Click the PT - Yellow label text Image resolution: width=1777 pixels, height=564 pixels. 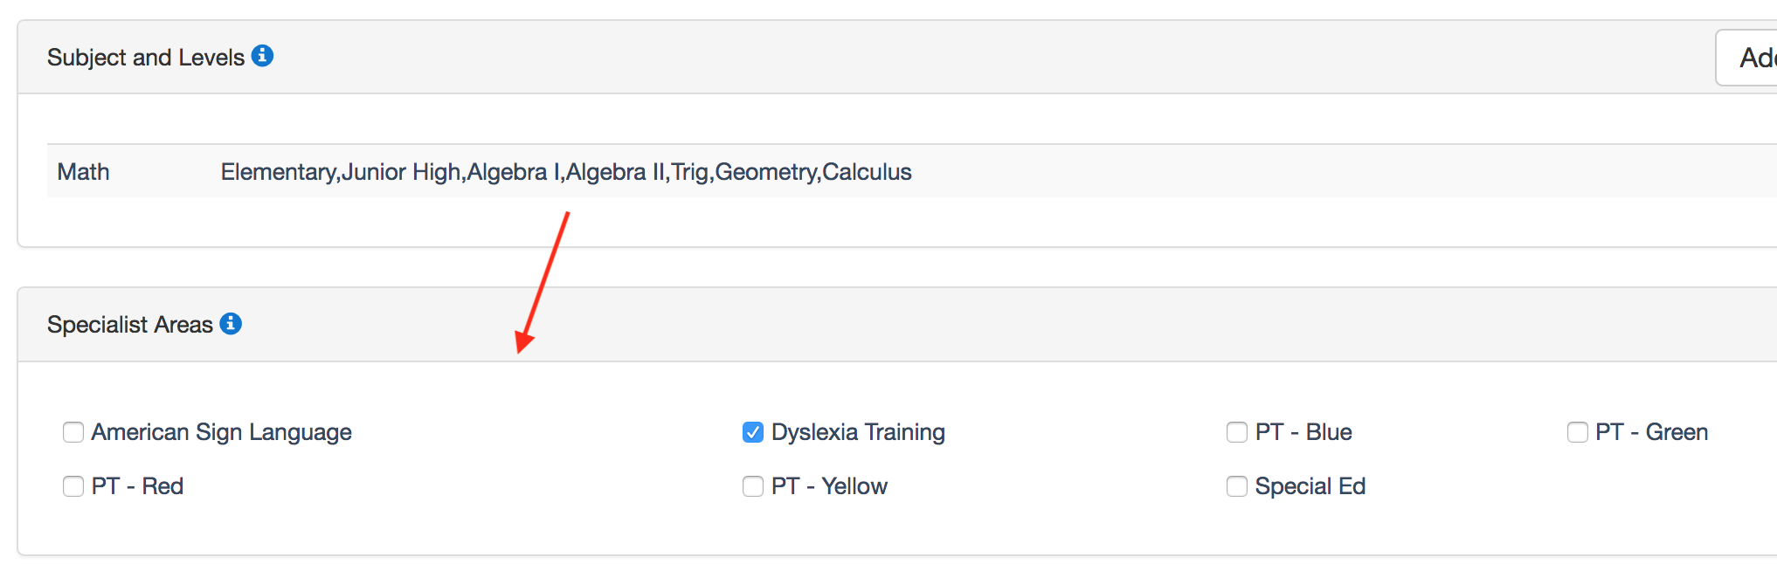(829, 486)
